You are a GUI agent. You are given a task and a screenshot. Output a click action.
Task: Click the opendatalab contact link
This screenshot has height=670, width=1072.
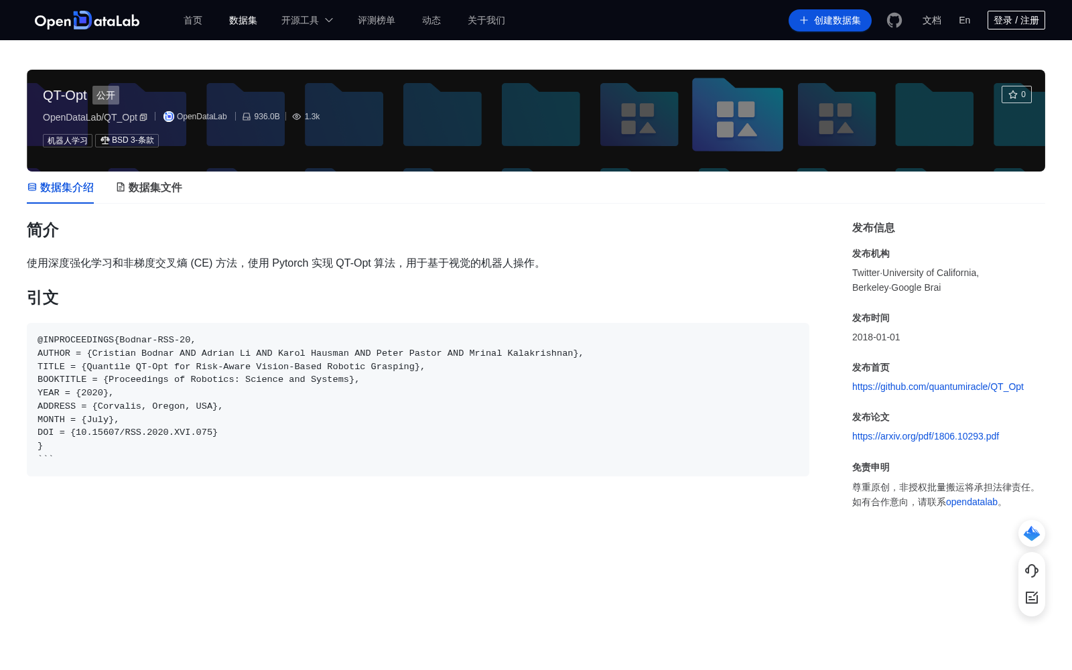click(972, 502)
